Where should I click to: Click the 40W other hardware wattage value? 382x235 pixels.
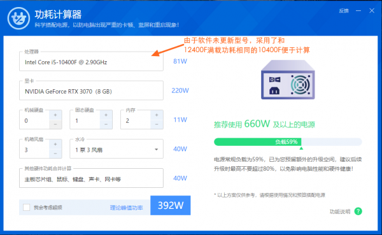(180, 178)
